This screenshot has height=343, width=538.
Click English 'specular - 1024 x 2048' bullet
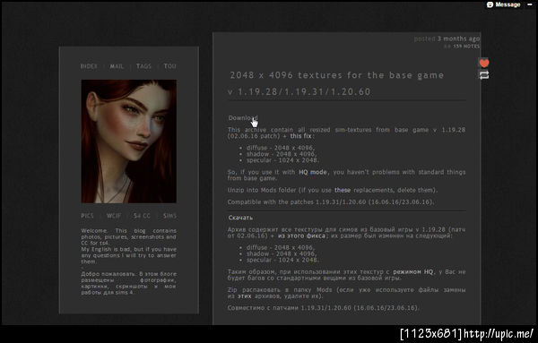(x=282, y=160)
